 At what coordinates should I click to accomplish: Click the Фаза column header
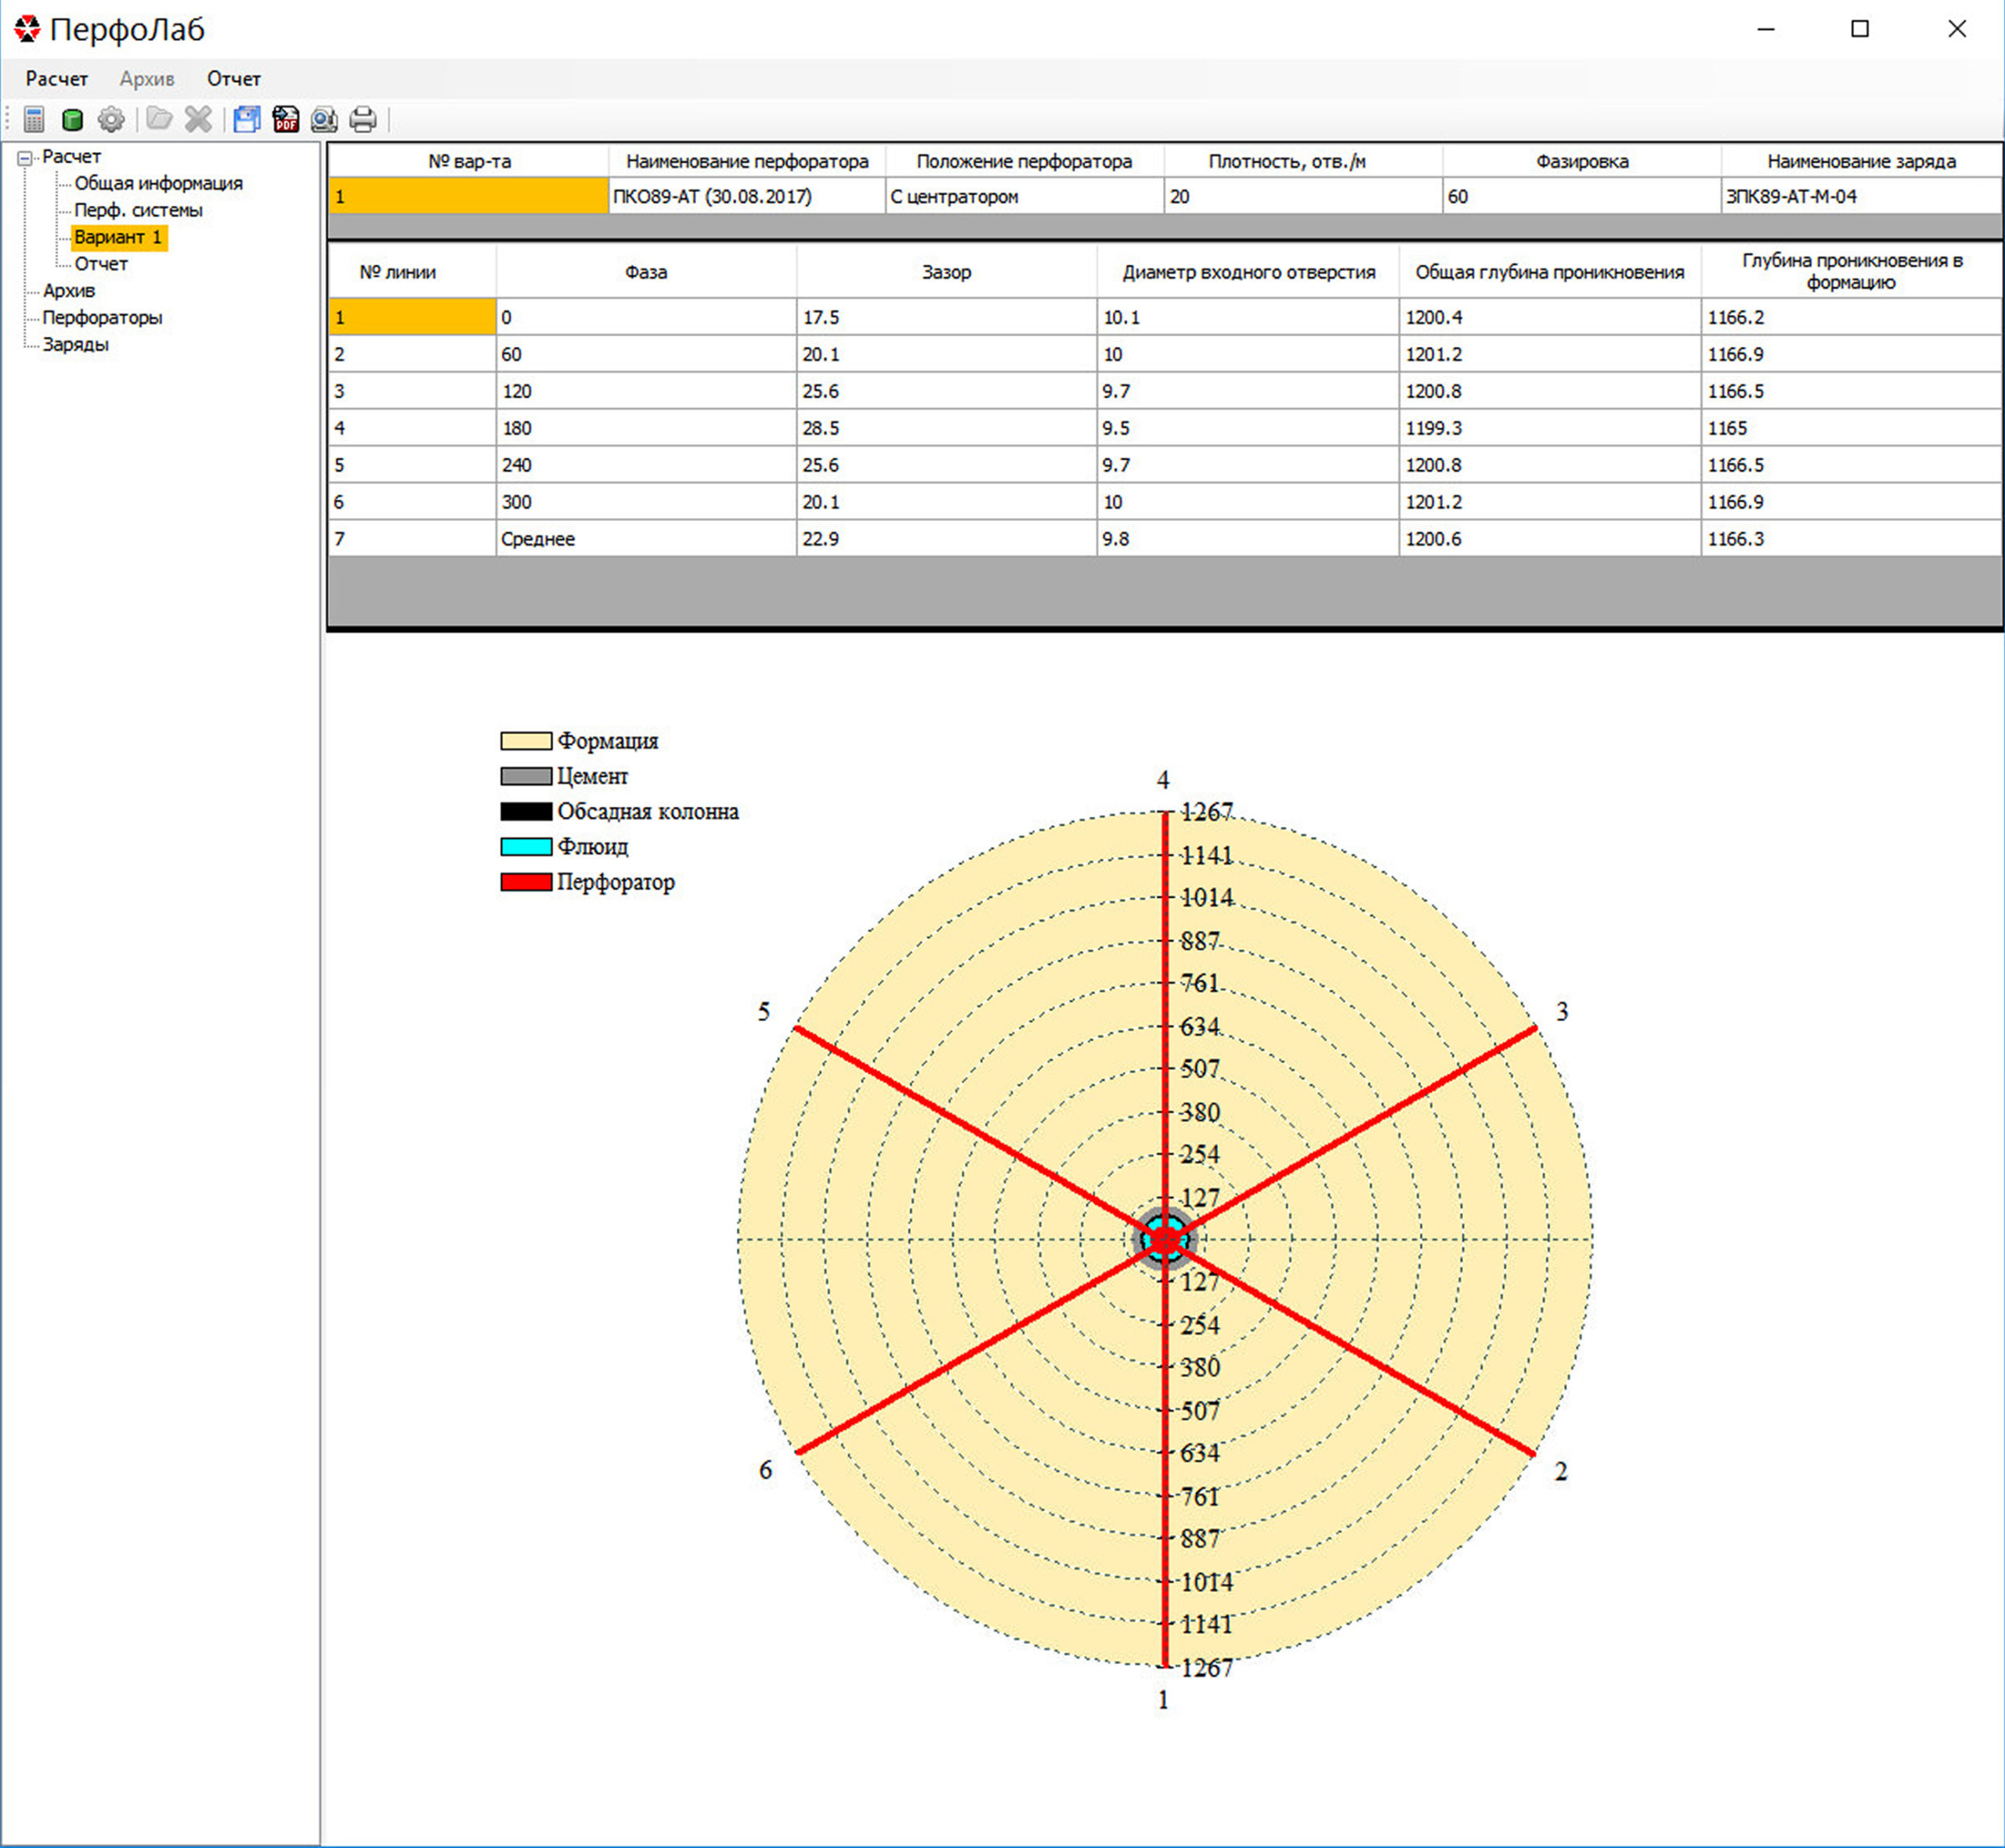pos(645,272)
